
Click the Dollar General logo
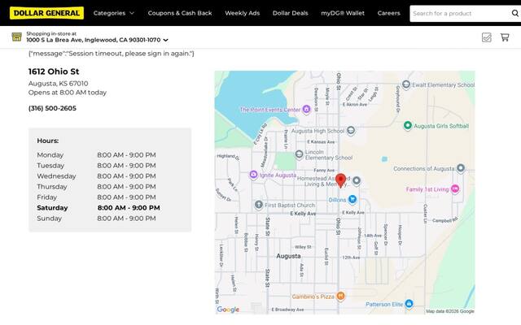pos(46,13)
